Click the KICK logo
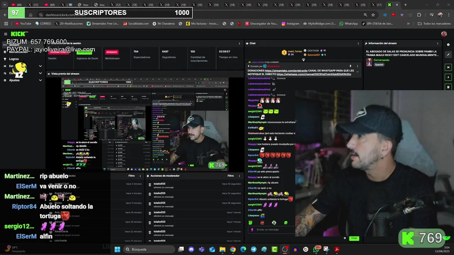This screenshot has width=454, height=255. point(18,34)
